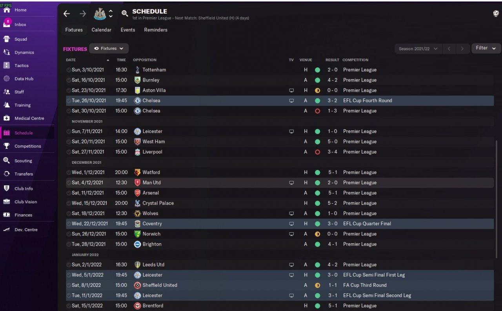Switch to the Calendar tab
Screen dimensions: 502x311
(x=101, y=30)
